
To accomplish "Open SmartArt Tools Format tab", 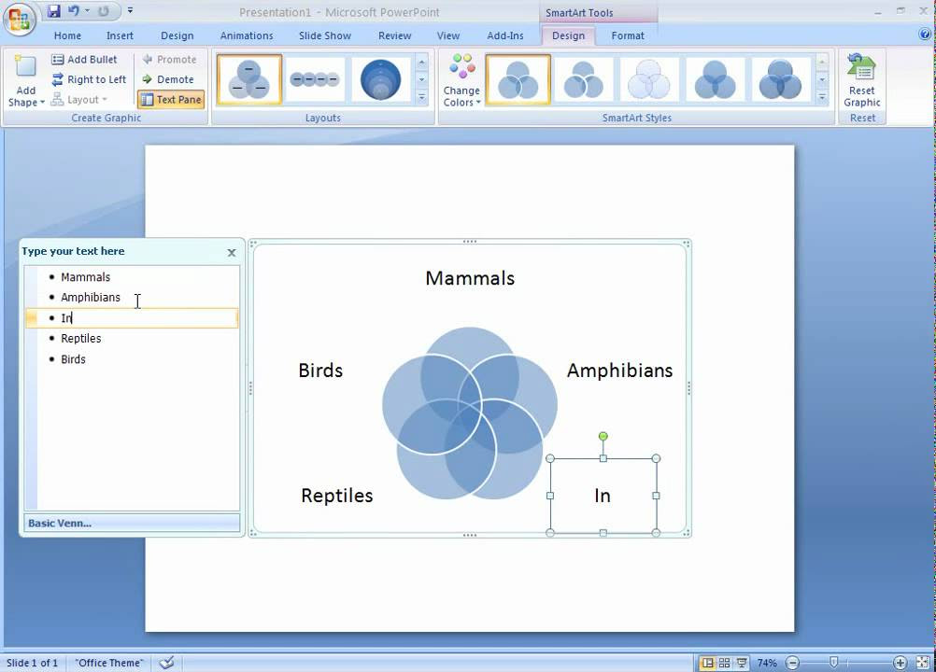I will (628, 35).
